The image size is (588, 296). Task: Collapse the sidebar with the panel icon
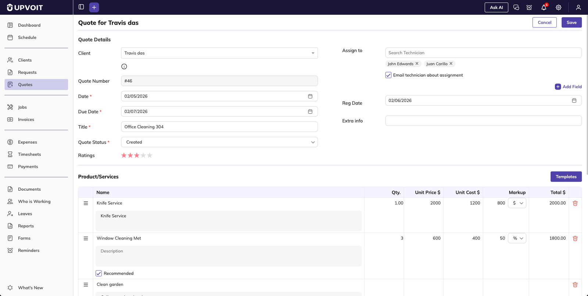[x=81, y=7]
